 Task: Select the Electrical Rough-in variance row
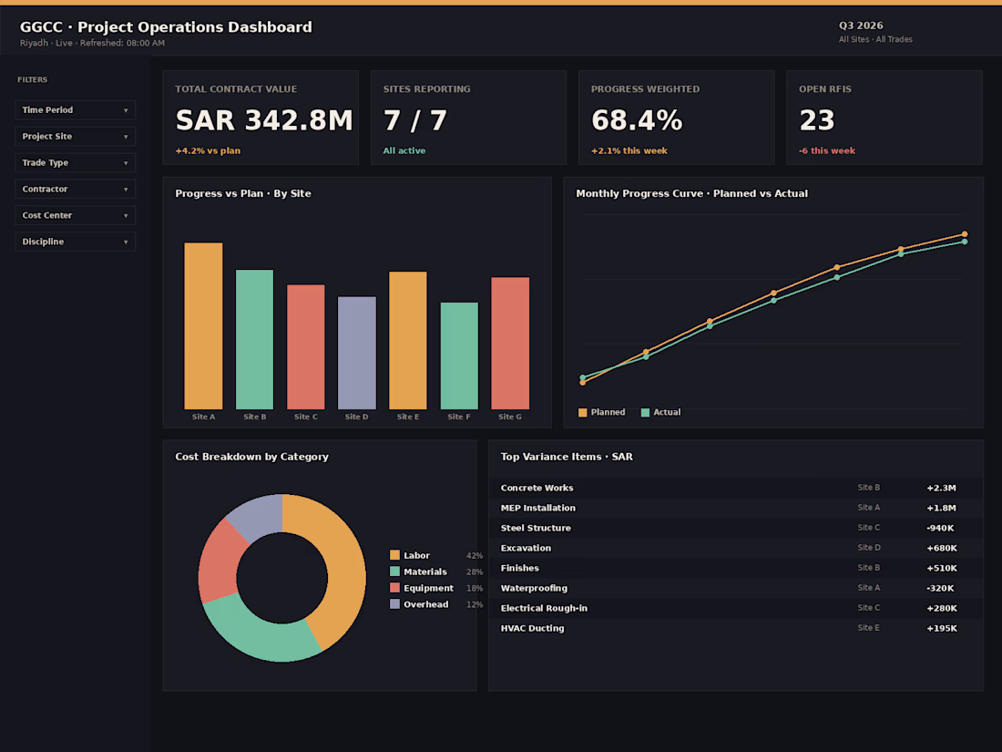(735, 608)
